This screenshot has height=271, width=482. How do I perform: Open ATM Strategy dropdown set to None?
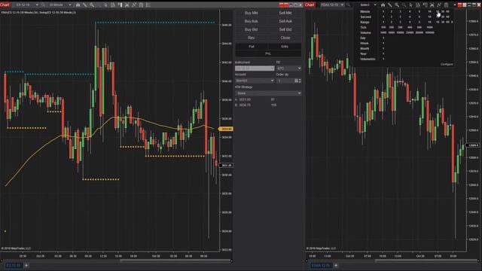point(268,93)
